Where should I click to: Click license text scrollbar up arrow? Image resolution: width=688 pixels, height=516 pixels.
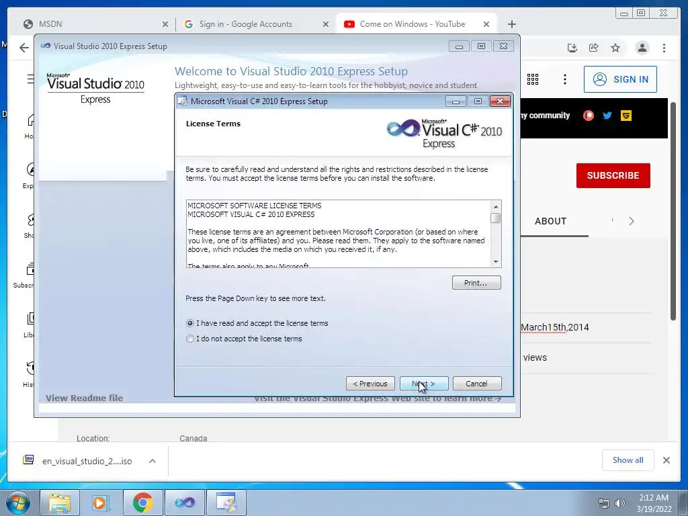click(496, 207)
